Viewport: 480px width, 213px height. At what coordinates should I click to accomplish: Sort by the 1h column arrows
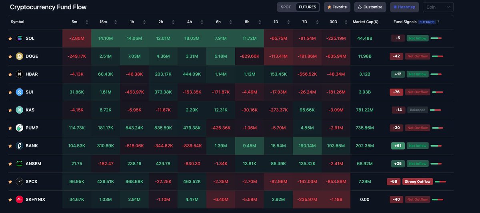[144, 22]
